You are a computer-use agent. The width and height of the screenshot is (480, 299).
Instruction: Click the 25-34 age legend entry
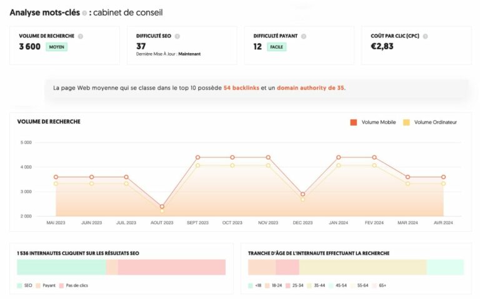click(x=294, y=285)
